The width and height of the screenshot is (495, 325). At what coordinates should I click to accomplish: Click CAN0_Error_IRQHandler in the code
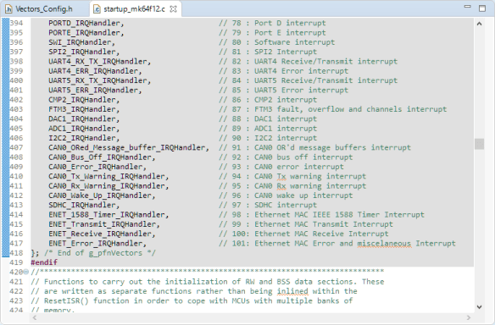pyautogui.click(x=95, y=167)
